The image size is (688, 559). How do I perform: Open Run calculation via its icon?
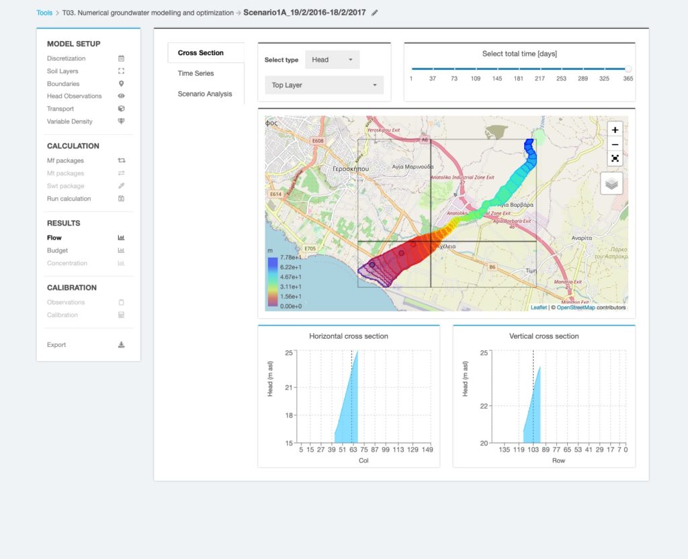tap(122, 199)
